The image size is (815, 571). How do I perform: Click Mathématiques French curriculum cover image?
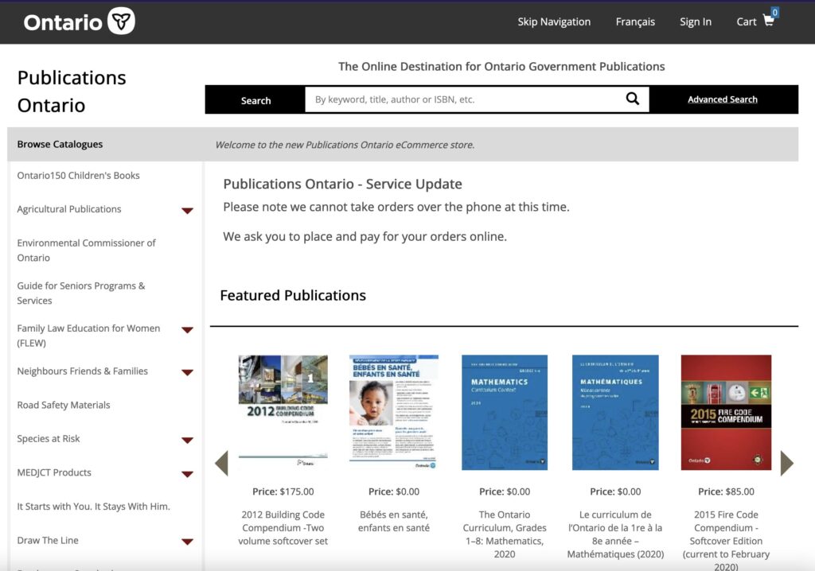pos(615,412)
